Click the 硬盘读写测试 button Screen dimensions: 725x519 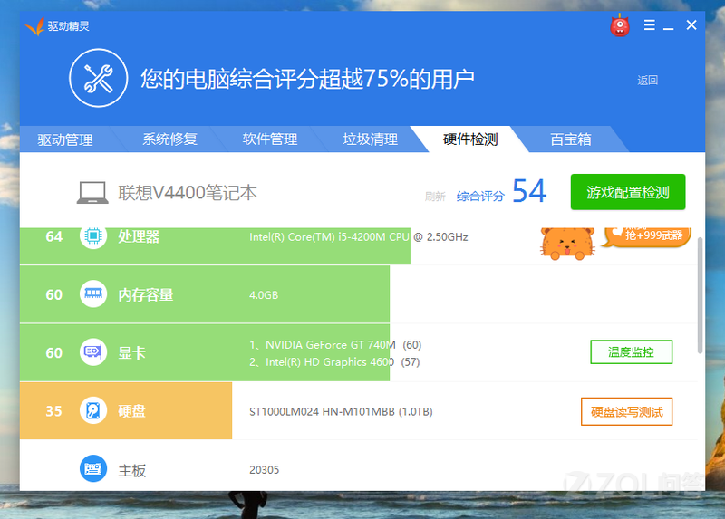(x=626, y=411)
